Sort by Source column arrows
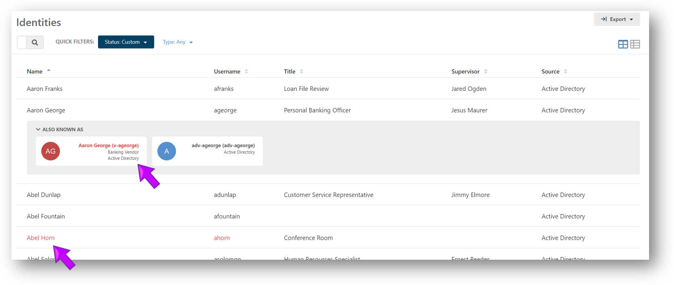 point(565,71)
